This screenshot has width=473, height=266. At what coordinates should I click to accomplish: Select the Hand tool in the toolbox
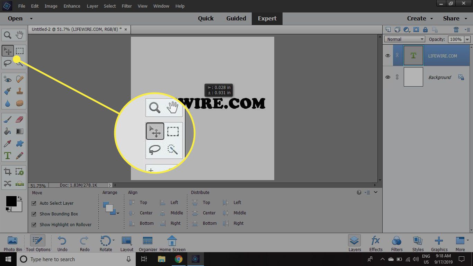click(20, 35)
